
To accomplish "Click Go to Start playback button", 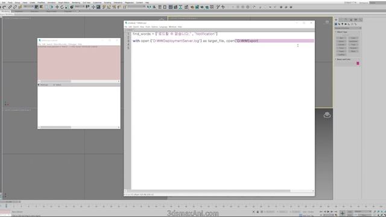I will pos(321,212).
